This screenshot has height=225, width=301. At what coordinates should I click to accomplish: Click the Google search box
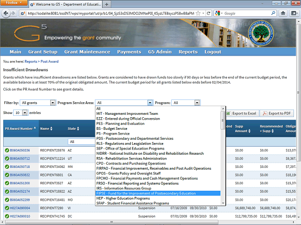(242, 14)
